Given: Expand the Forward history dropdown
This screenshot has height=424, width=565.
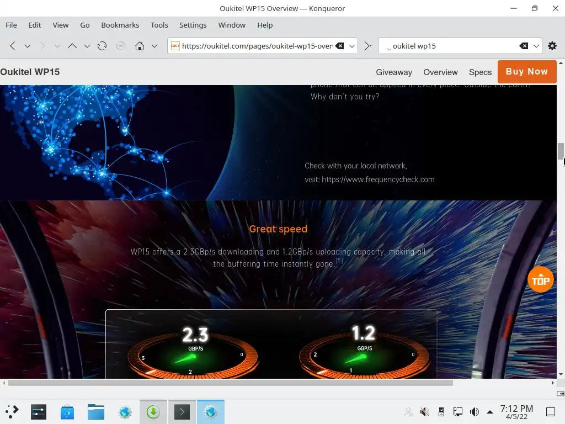Looking at the screenshot, I should tap(57, 46).
